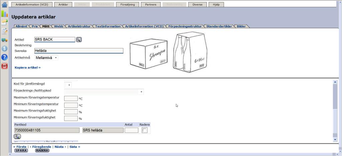Open the Textinformation tab
The image size is (342, 156).
pyautogui.click(x=108, y=26)
